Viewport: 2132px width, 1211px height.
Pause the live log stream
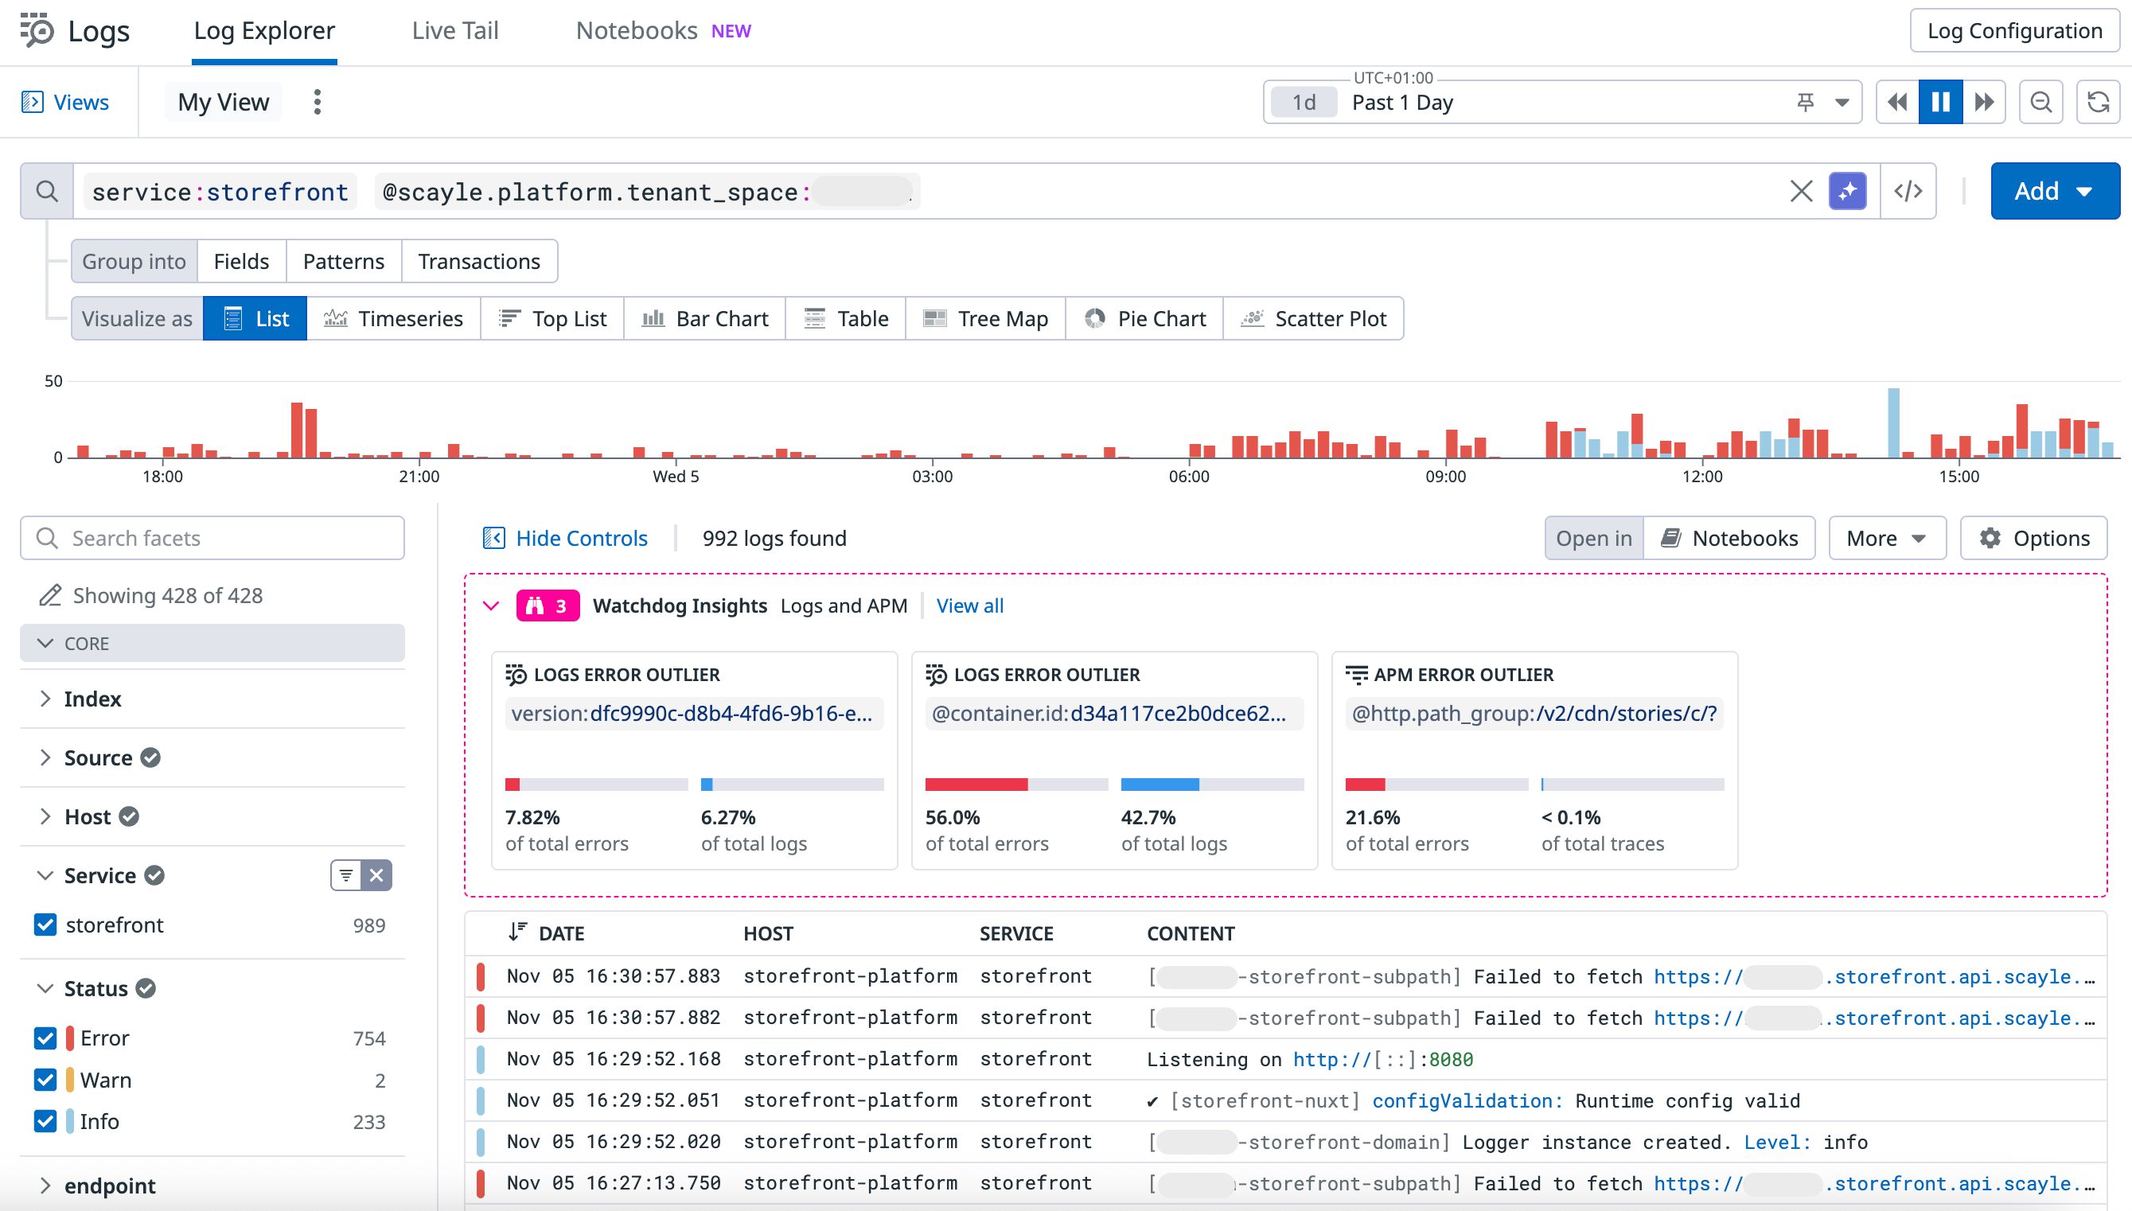(x=1940, y=103)
